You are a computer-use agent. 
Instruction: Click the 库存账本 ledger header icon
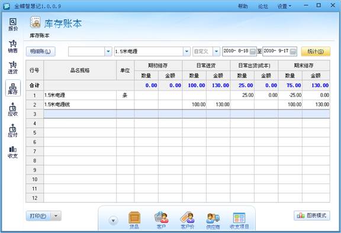(36, 22)
